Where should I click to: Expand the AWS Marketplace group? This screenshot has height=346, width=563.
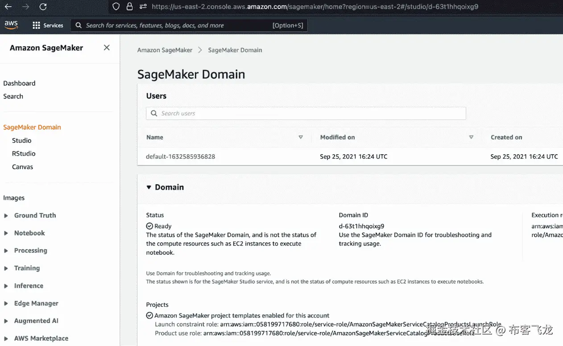[x=6, y=339]
